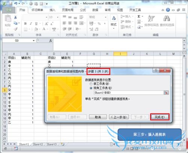The width and height of the screenshot is (188, 153).
Task: Click the Merge and Center icon
Action: pyautogui.click(x=81, y=23)
